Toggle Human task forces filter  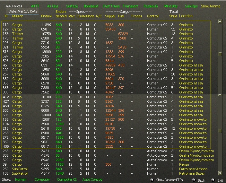coord(21,179)
